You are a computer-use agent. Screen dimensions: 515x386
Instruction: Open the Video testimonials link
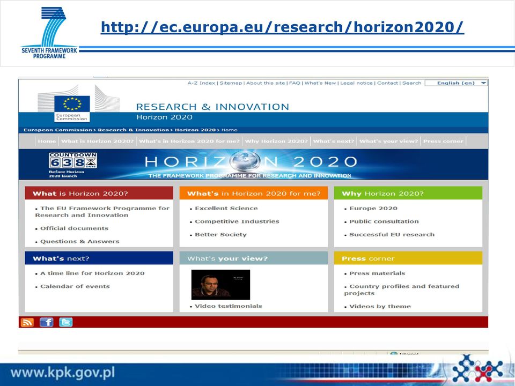tap(229, 306)
